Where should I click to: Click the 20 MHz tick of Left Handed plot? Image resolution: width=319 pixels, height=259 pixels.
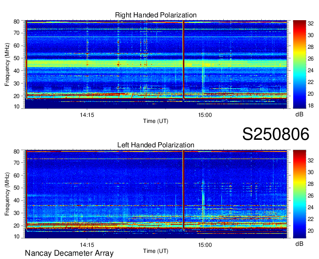click(x=16, y=226)
